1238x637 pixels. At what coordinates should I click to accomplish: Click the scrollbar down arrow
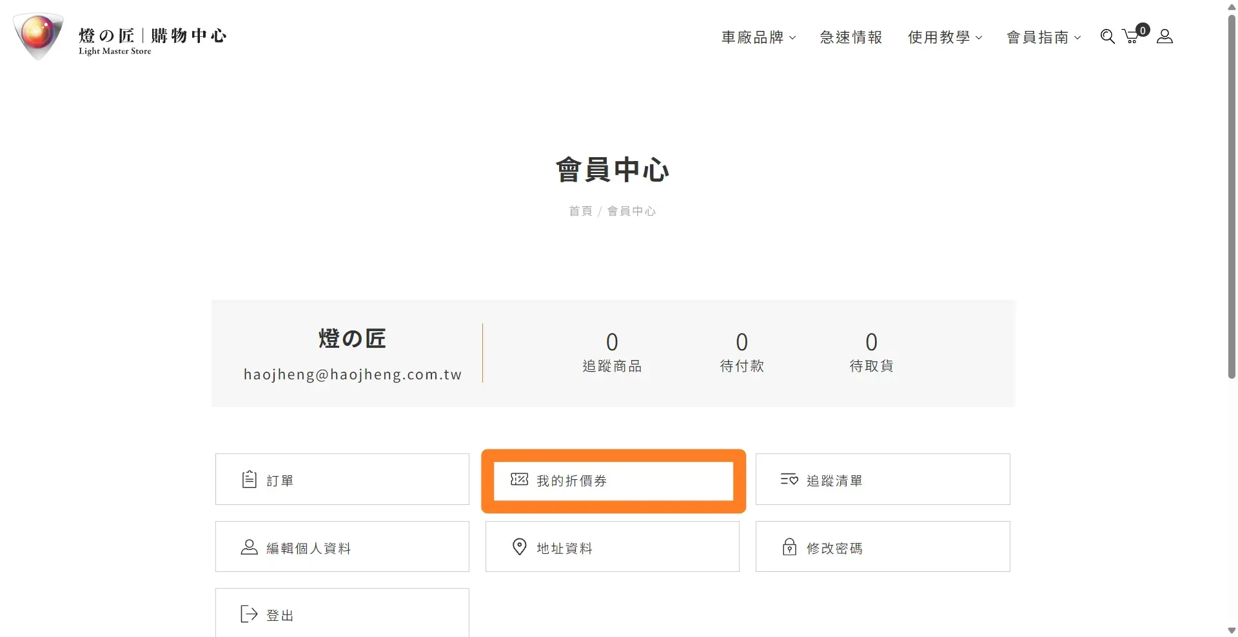(1232, 631)
